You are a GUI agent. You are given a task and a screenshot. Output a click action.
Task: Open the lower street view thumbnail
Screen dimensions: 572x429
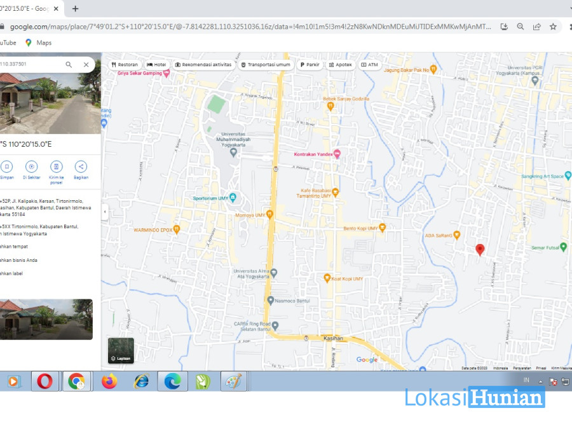(x=46, y=320)
